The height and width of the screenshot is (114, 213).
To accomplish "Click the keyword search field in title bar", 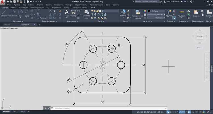I will [147, 2].
